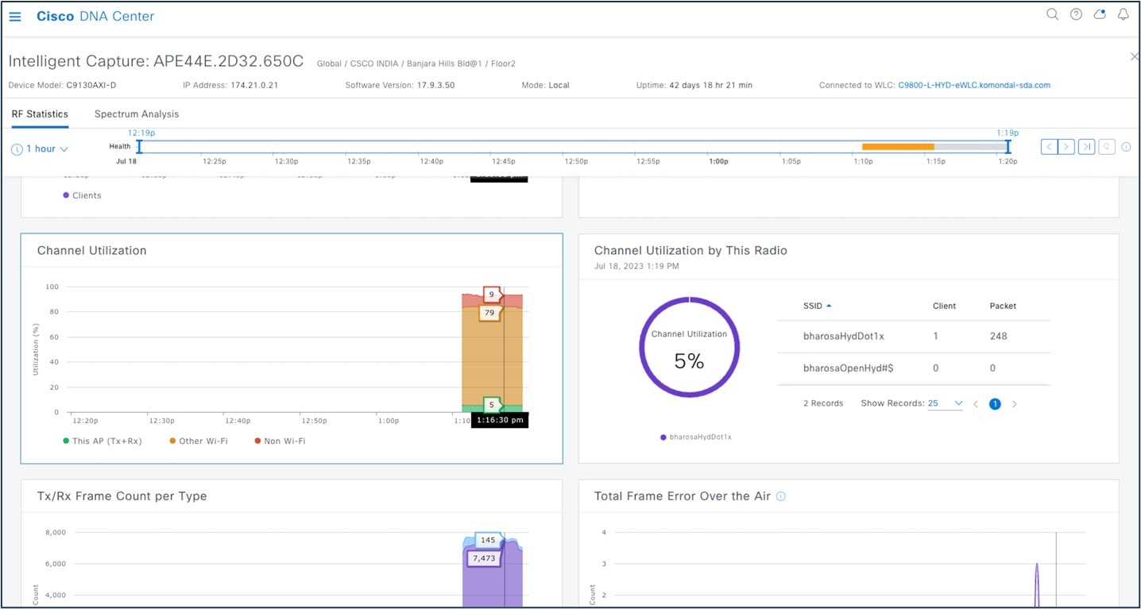Screen dimensions: 1141x609
Task: Click the 2 Records count text
Action: 823,403
